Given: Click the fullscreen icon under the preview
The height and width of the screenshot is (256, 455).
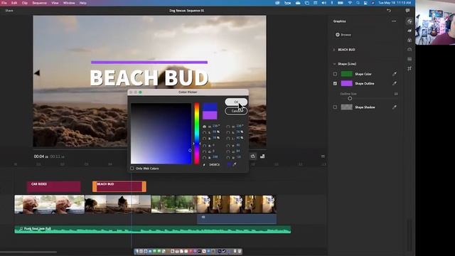Looking at the screenshot, I should pyautogui.click(x=262, y=156).
